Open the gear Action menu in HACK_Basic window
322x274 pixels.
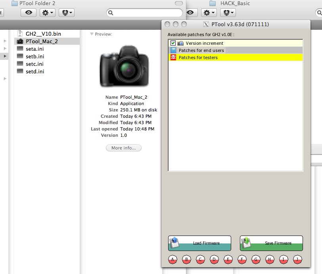[x=209, y=13]
